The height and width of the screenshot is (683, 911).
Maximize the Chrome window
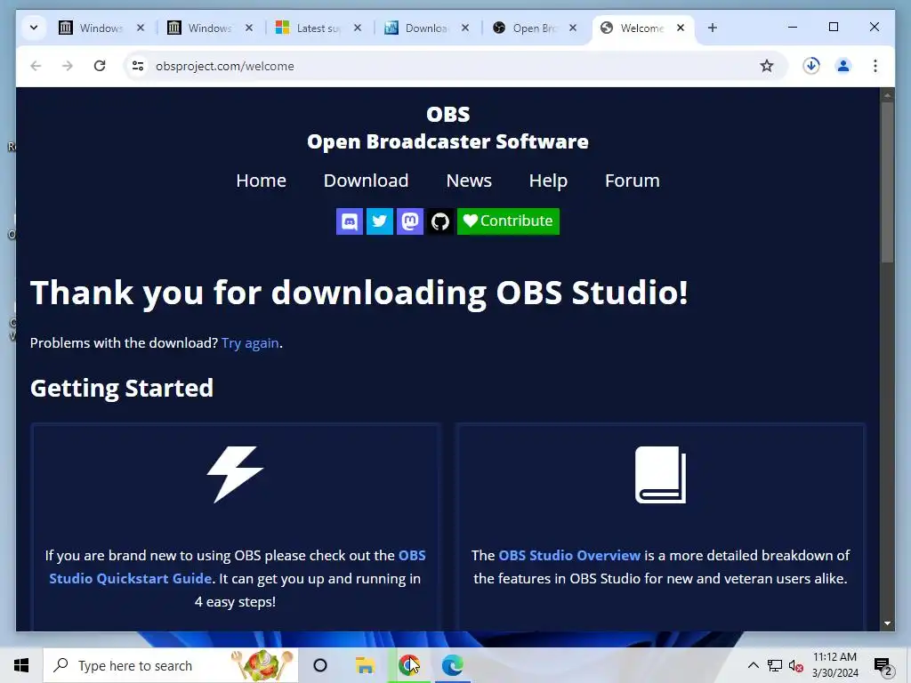[x=833, y=27]
